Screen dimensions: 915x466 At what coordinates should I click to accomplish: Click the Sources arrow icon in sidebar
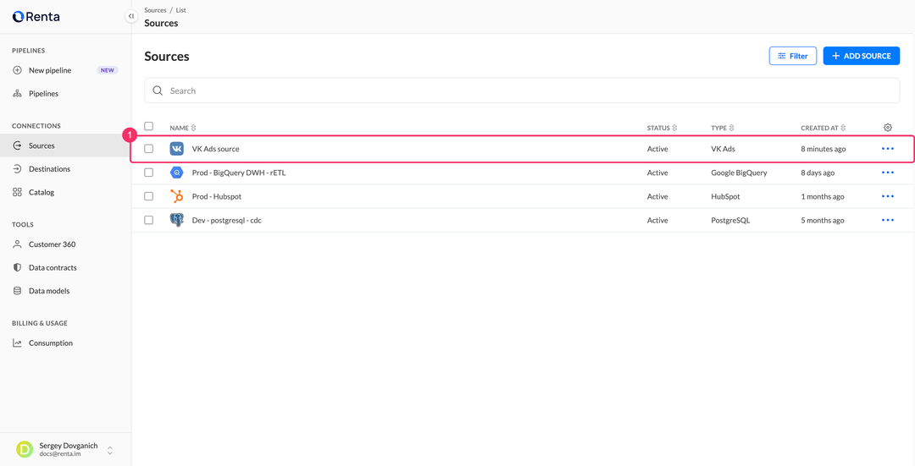pos(18,145)
